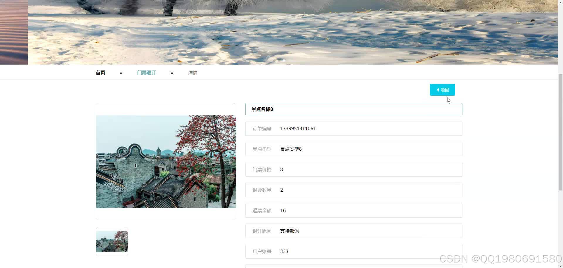563x268 pixels.
Task: Click the separator icon after 门票退订
Action: [x=172, y=73]
